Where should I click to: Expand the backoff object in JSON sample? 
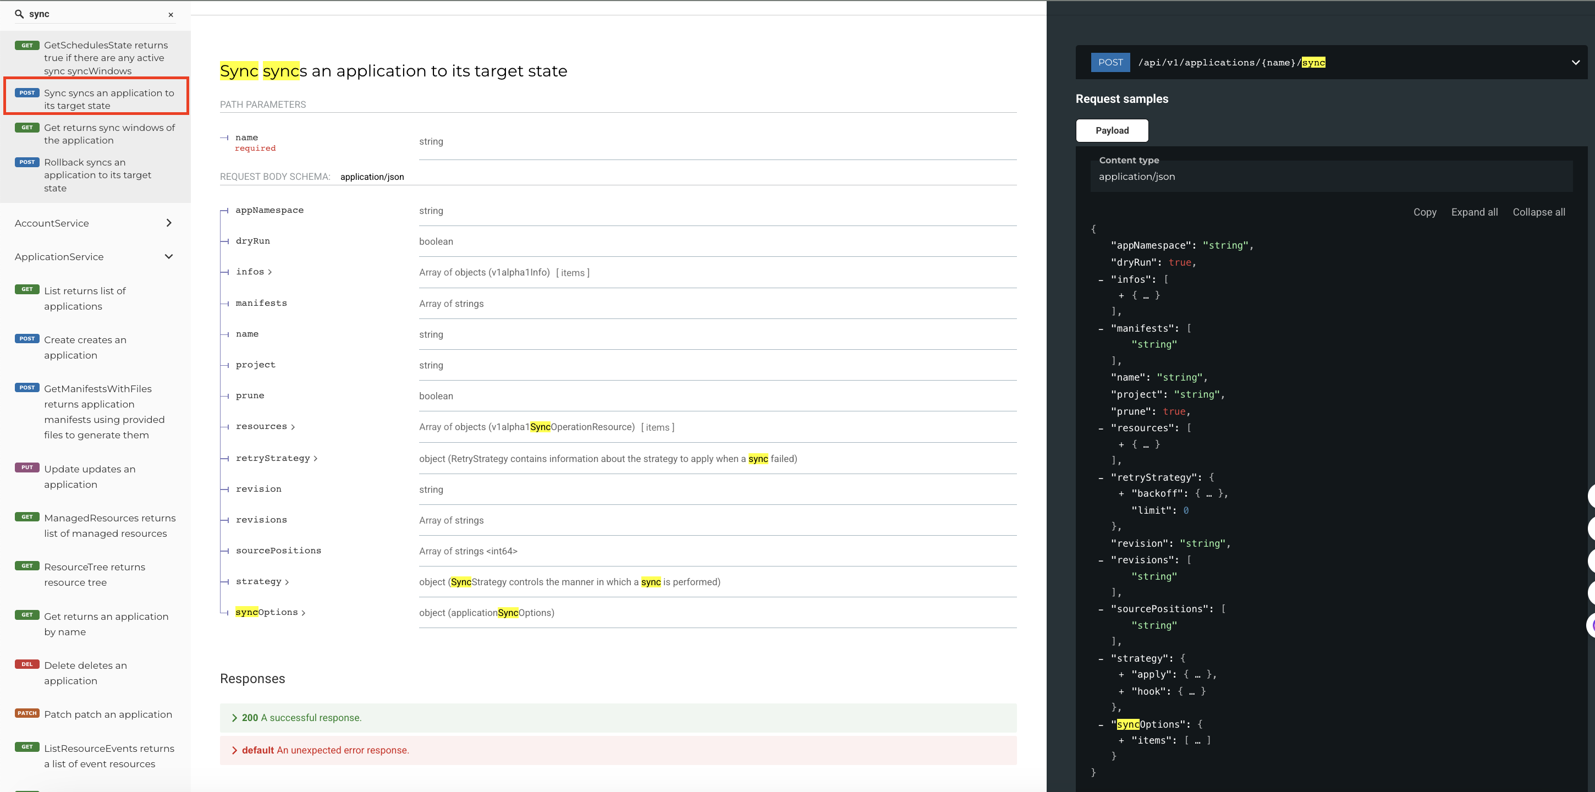pyautogui.click(x=1121, y=494)
